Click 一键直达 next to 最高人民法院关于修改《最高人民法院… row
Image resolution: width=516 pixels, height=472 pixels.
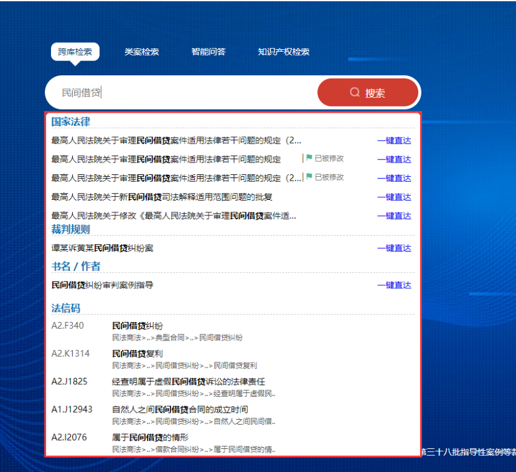394,215
